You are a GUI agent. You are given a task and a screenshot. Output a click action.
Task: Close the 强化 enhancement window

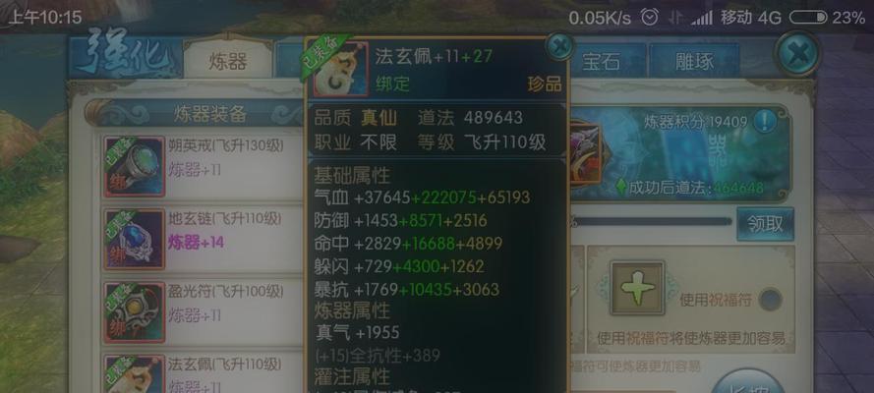coord(797,54)
